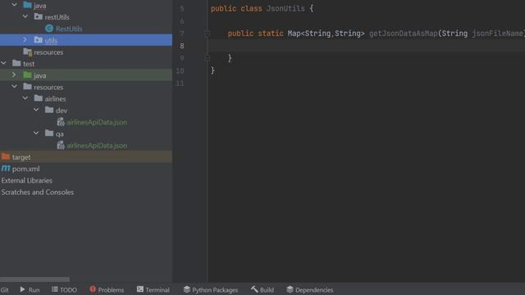
Task: Click the Maven pom.xml icon
Action: pos(6,168)
